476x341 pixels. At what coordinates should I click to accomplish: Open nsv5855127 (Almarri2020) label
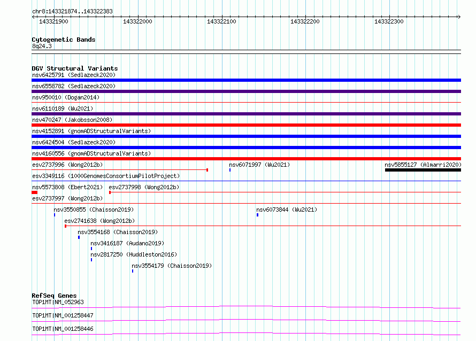pos(423,165)
